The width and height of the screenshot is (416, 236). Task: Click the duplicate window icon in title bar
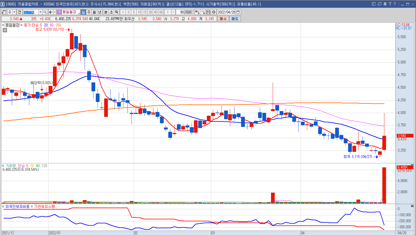coord(379,4)
